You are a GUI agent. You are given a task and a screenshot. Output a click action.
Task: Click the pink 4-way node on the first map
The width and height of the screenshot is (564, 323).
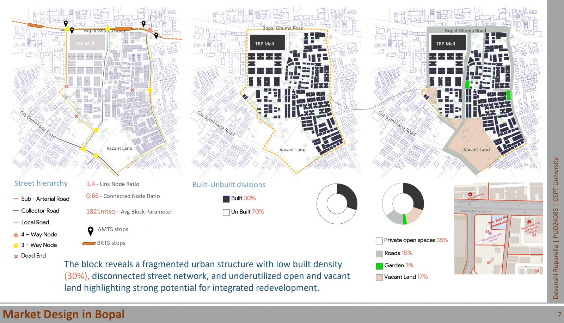pyautogui.click(x=150, y=31)
